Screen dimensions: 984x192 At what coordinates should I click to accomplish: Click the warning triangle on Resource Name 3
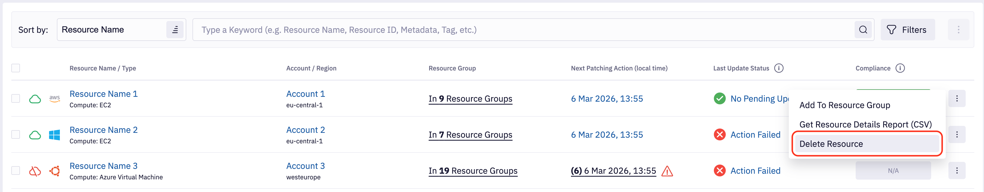click(667, 171)
